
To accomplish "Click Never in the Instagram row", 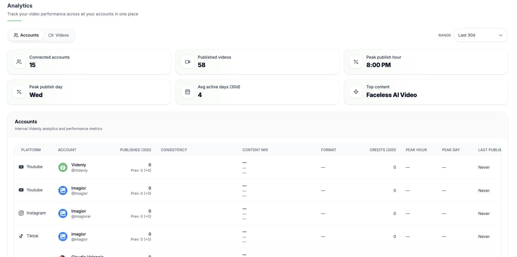I will [484, 213].
